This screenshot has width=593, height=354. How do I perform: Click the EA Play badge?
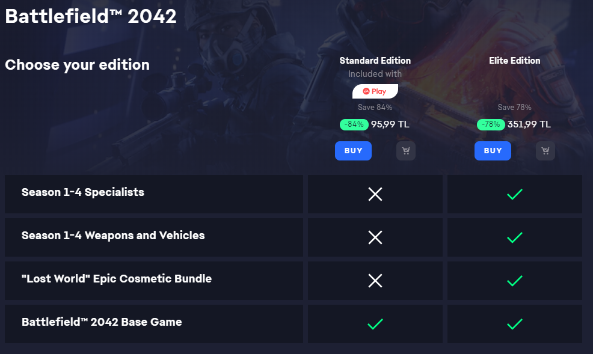tap(375, 91)
